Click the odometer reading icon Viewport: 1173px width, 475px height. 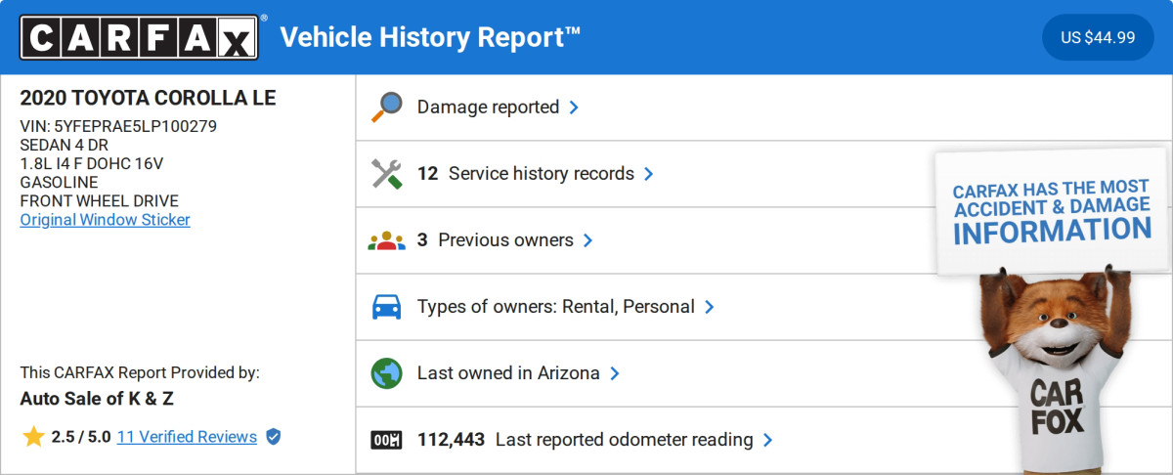pos(387,440)
